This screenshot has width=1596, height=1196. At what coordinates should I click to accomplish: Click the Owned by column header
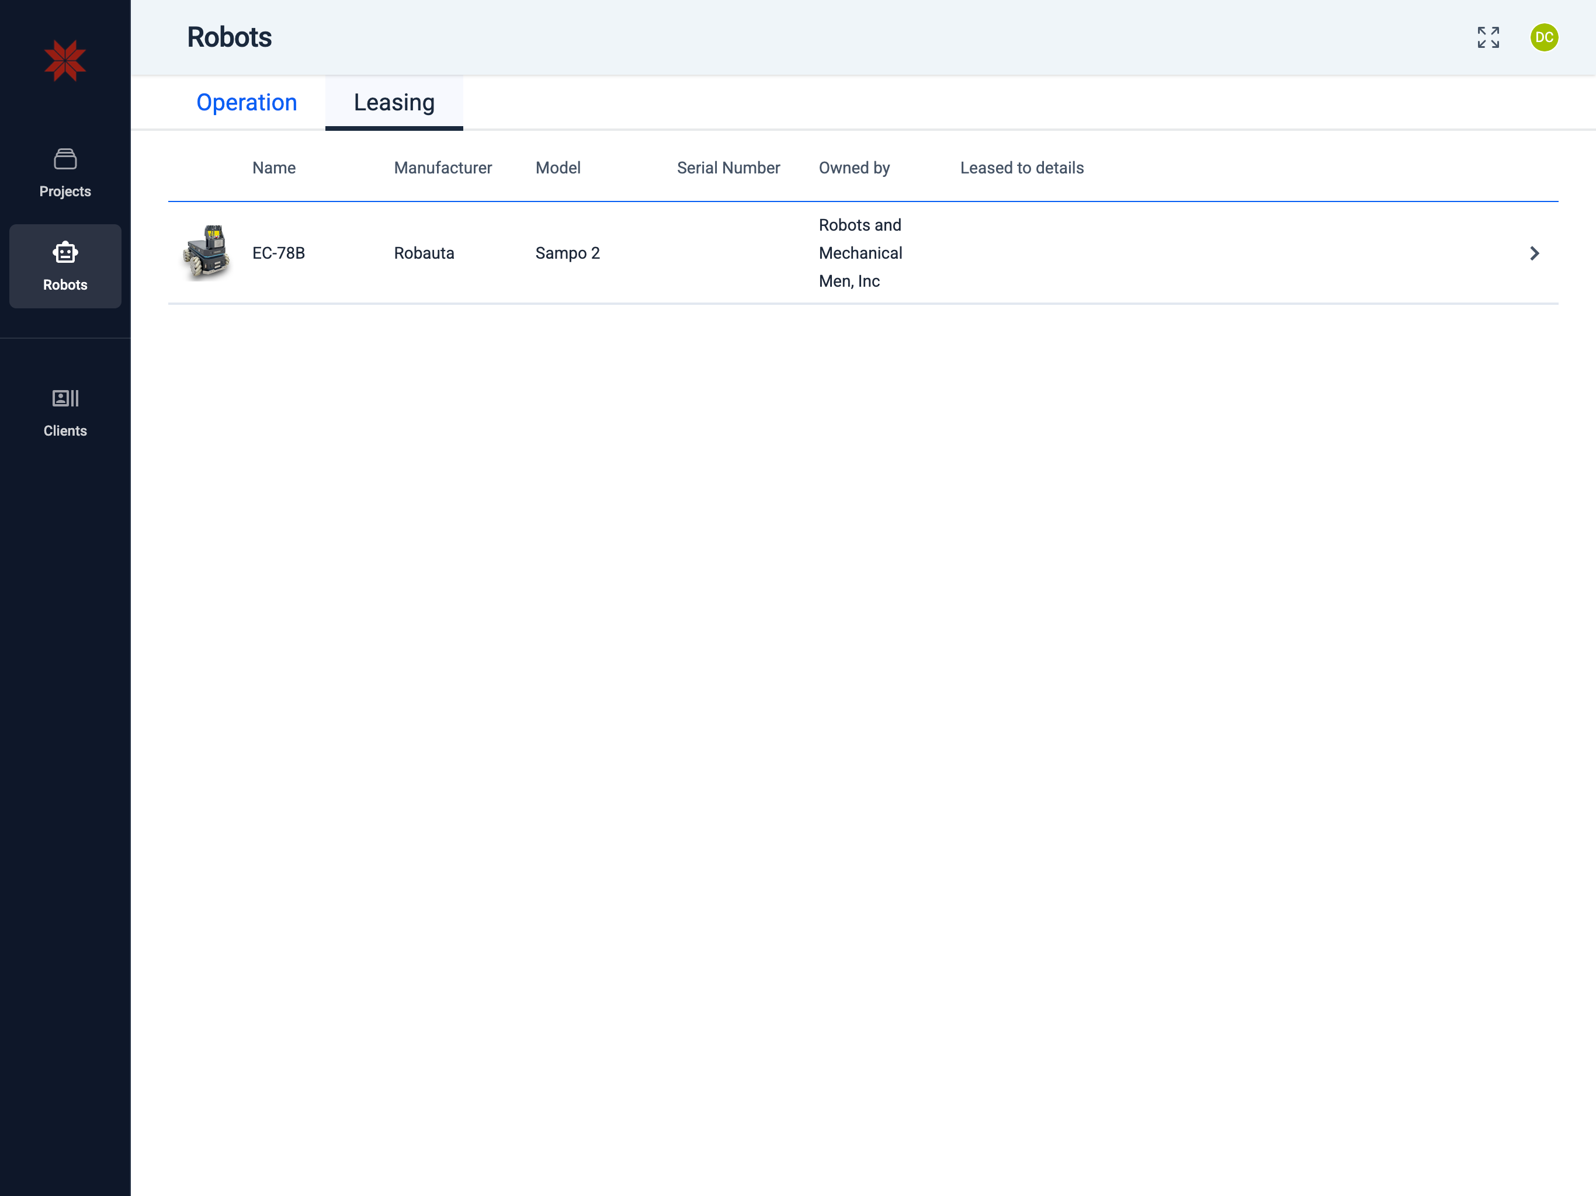[x=853, y=168]
